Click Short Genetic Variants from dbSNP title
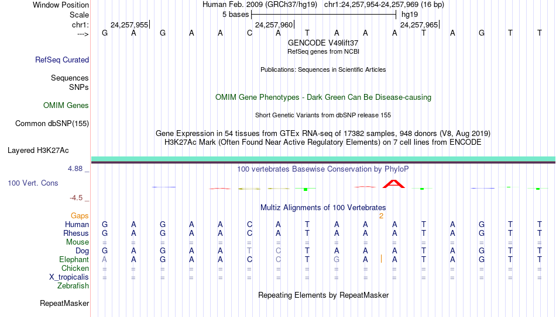The height and width of the screenshot is (317, 556). pyautogui.click(x=323, y=116)
